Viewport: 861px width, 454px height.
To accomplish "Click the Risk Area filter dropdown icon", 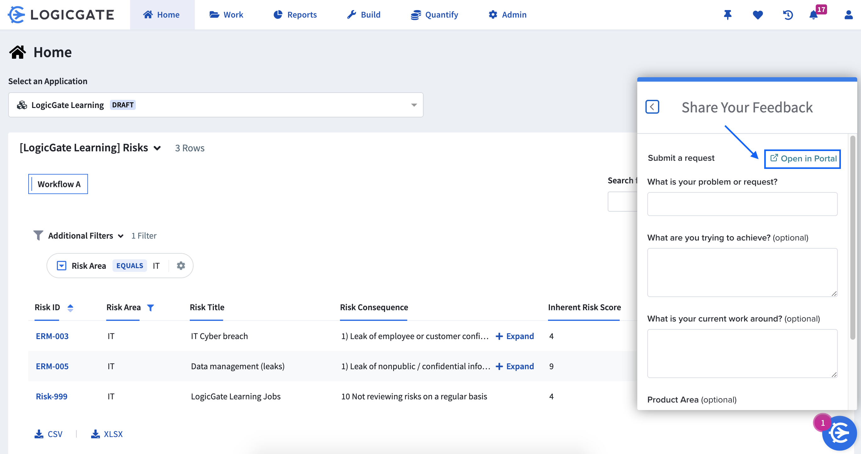I will pos(62,266).
